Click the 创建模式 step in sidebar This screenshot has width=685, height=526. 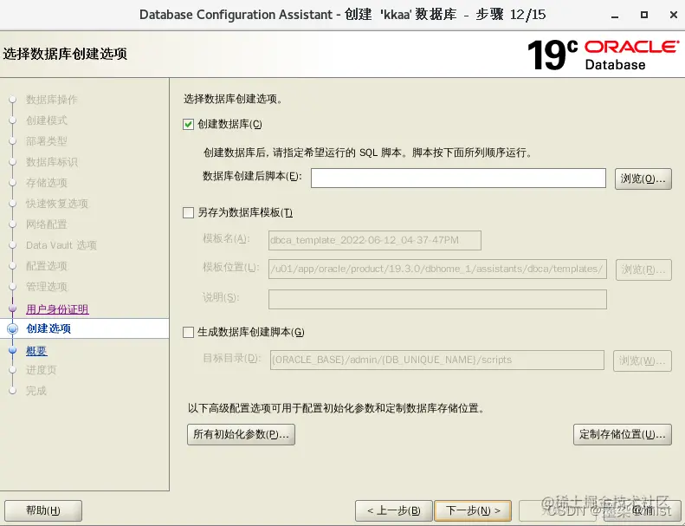47,120
